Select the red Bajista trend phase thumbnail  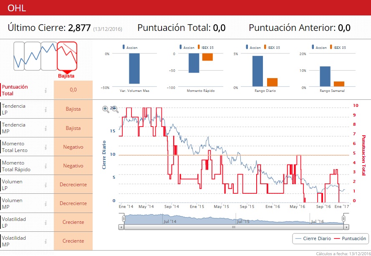67,56
